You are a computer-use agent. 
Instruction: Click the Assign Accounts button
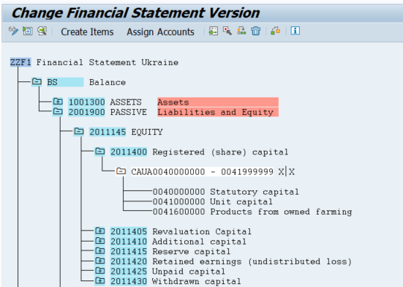(x=160, y=32)
